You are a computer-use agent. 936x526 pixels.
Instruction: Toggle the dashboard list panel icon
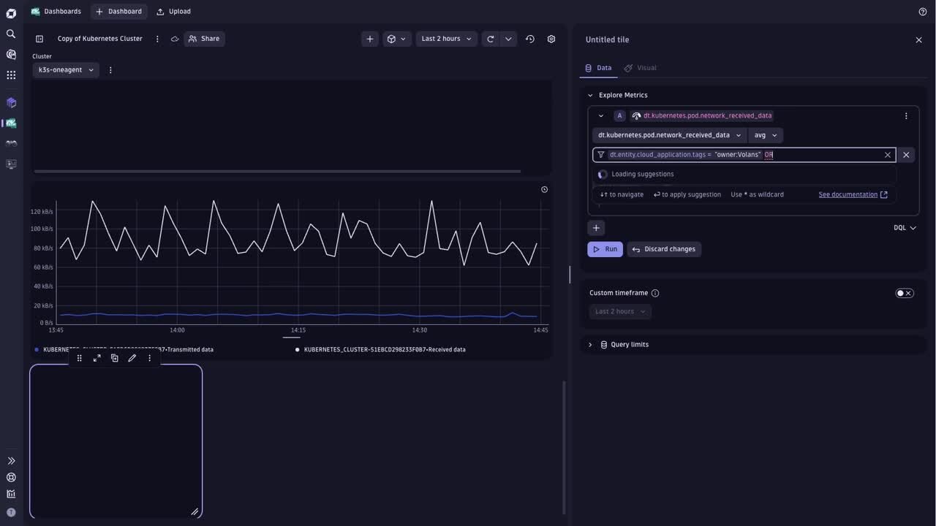39,39
